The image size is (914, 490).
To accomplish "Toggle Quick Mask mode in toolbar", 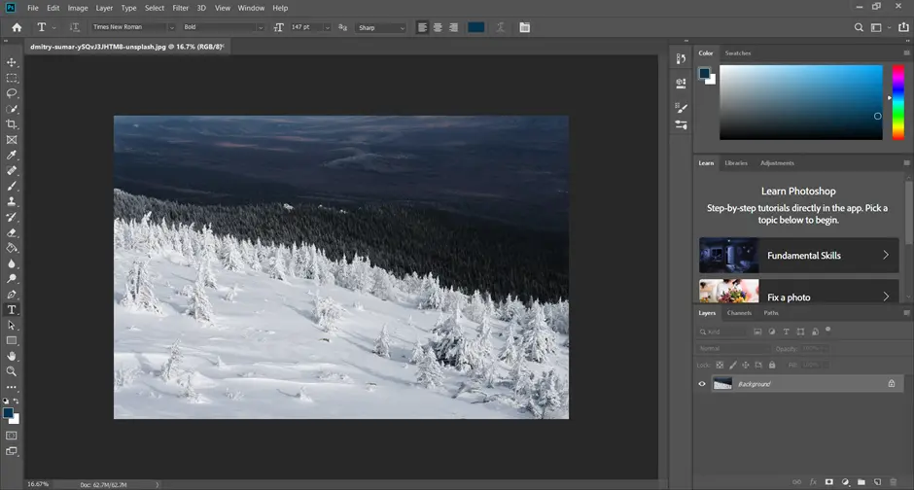I will (x=12, y=436).
